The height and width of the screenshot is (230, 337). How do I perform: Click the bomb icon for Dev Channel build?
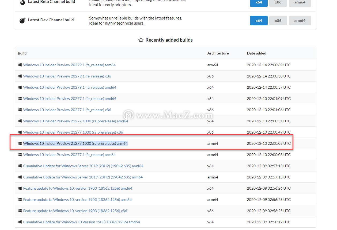pos(22,20)
